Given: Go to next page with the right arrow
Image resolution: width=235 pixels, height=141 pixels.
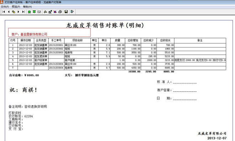Looking at the screenshot, I should click(19, 12).
